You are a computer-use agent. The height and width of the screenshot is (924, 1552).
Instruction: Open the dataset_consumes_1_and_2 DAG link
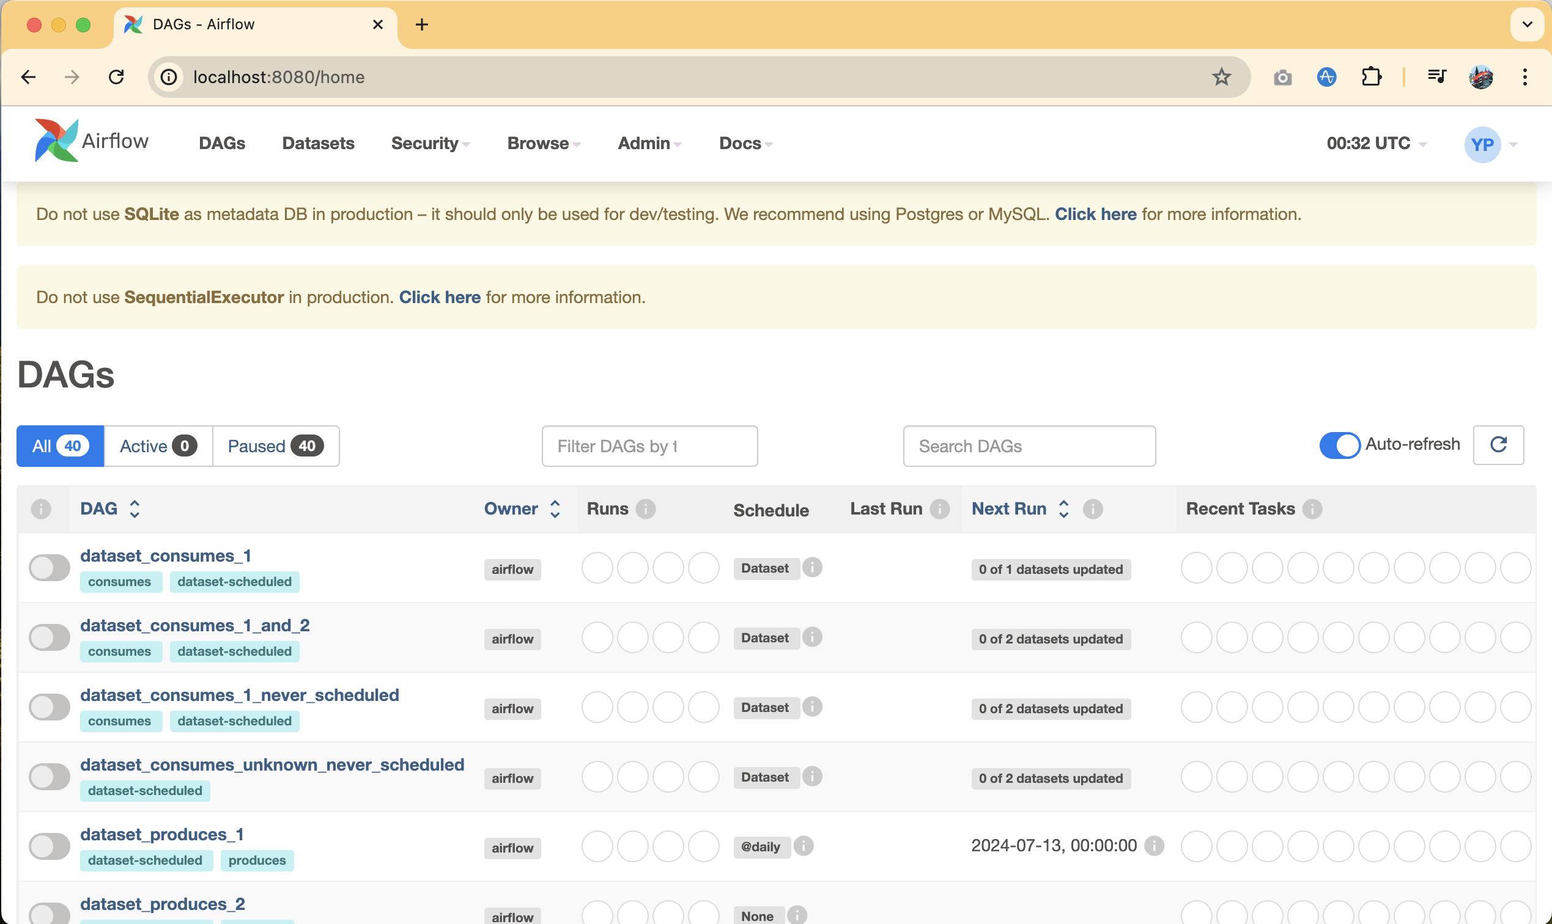(194, 625)
